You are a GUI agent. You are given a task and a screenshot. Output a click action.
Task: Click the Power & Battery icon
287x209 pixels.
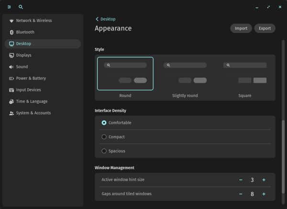tap(11, 78)
